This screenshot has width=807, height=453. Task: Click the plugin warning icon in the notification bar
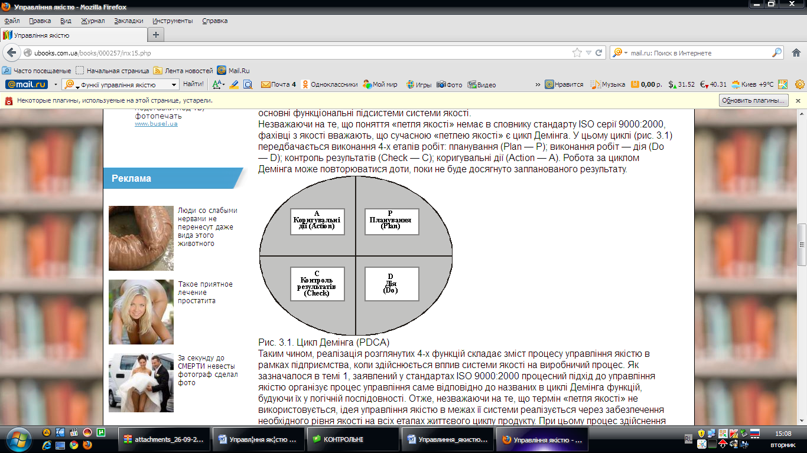[9, 101]
